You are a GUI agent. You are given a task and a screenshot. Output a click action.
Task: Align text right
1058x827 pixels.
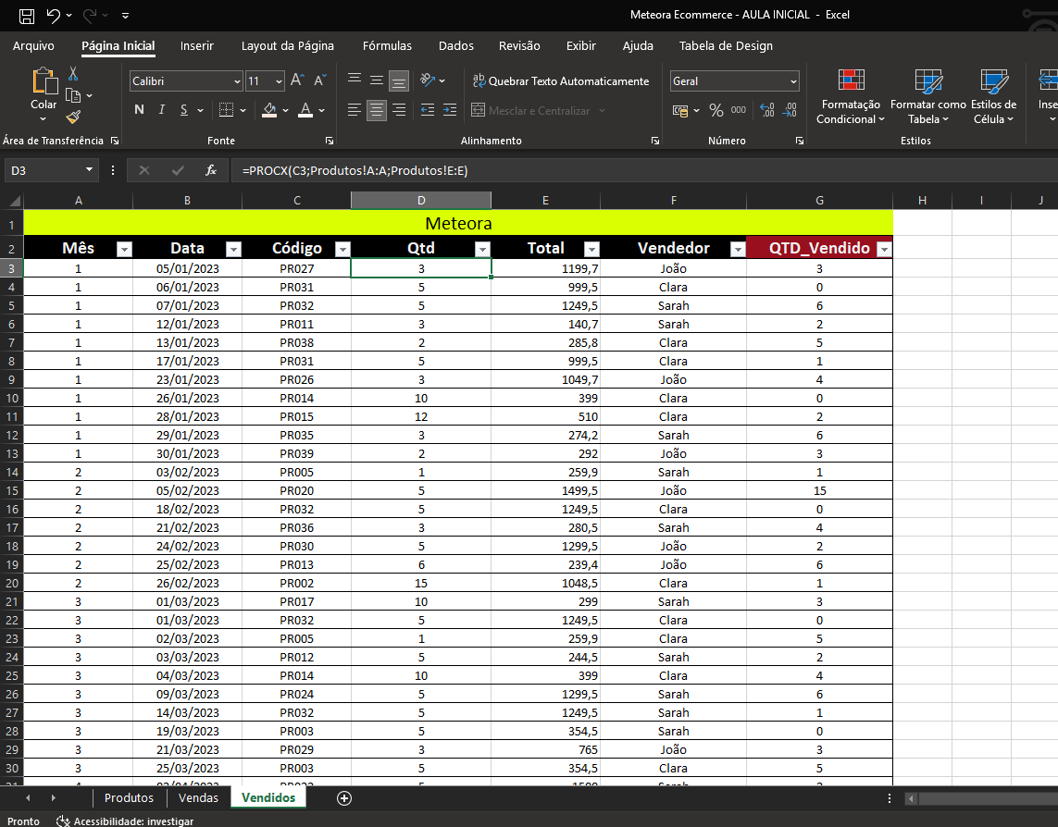point(399,110)
